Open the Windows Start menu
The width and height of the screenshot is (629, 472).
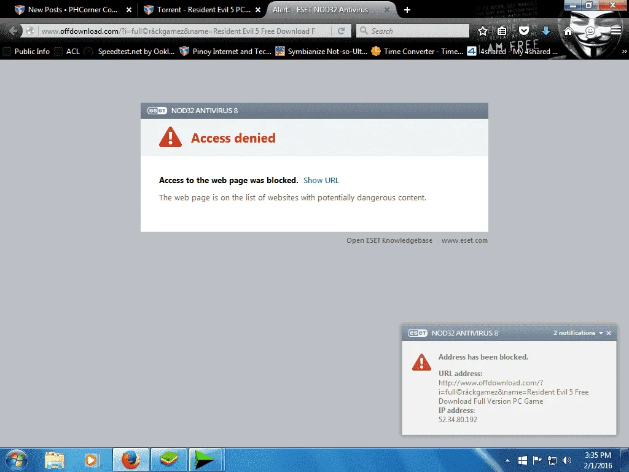(x=16, y=460)
